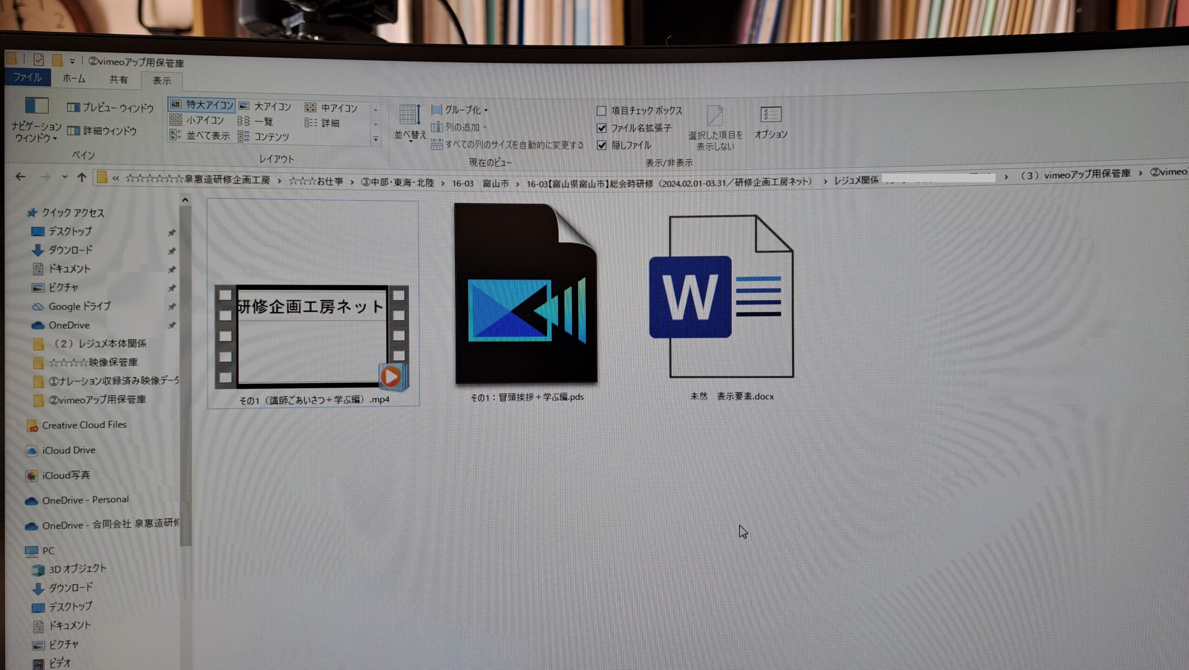Click navigation pane scroll up arrow
Image resolution: width=1189 pixels, height=670 pixels.
(185, 200)
